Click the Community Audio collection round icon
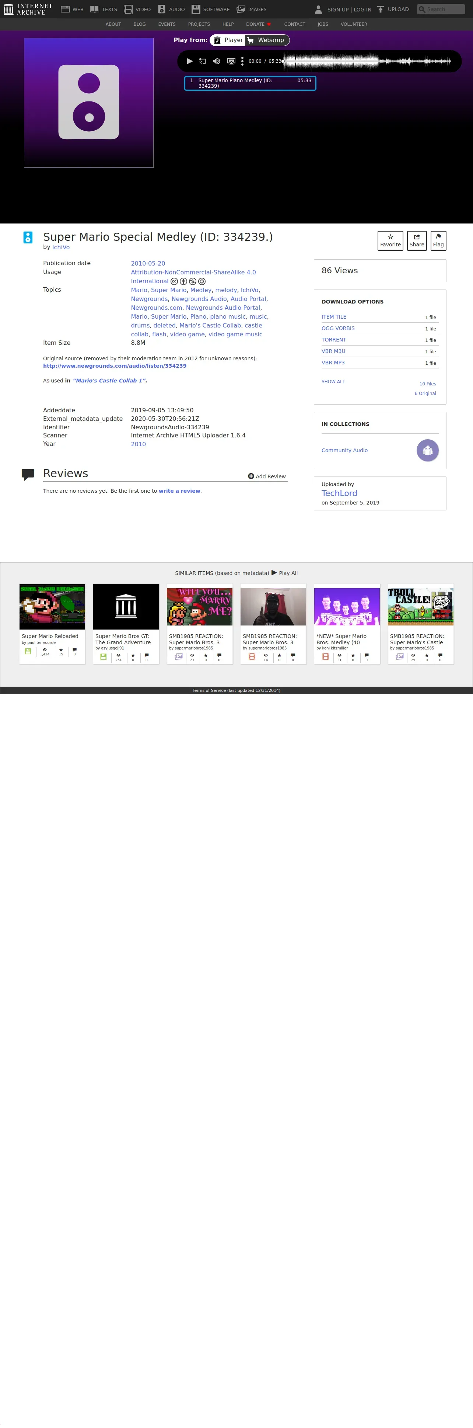This screenshot has height=1428, width=473. click(428, 450)
